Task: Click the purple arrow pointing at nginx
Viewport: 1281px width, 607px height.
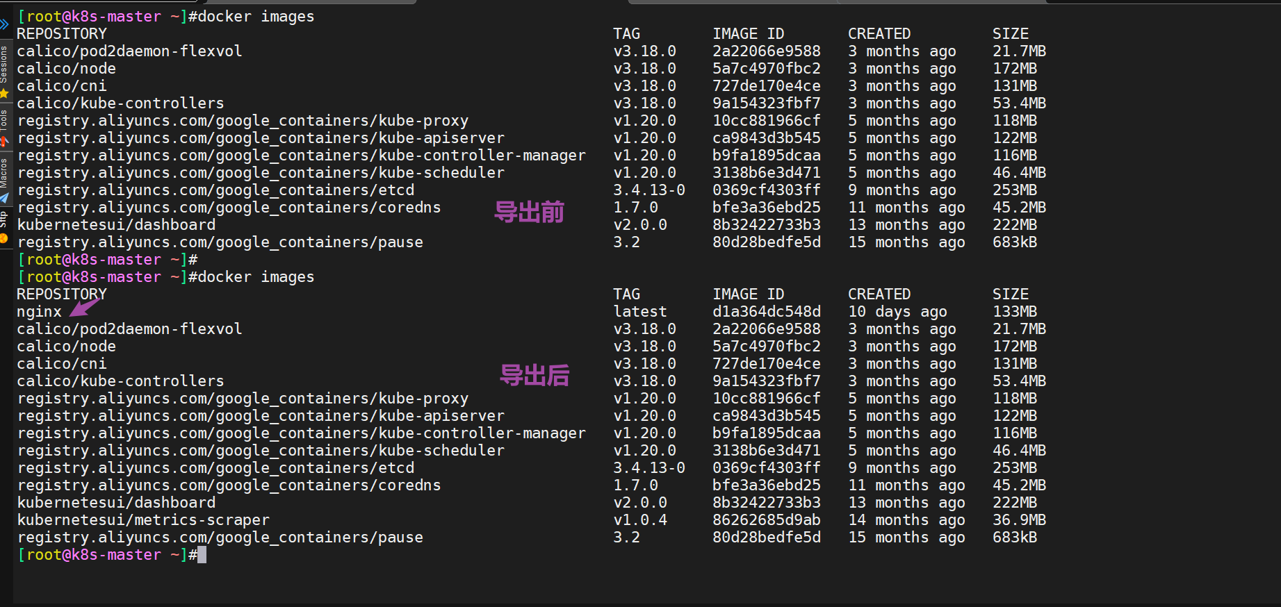Action: click(x=84, y=306)
